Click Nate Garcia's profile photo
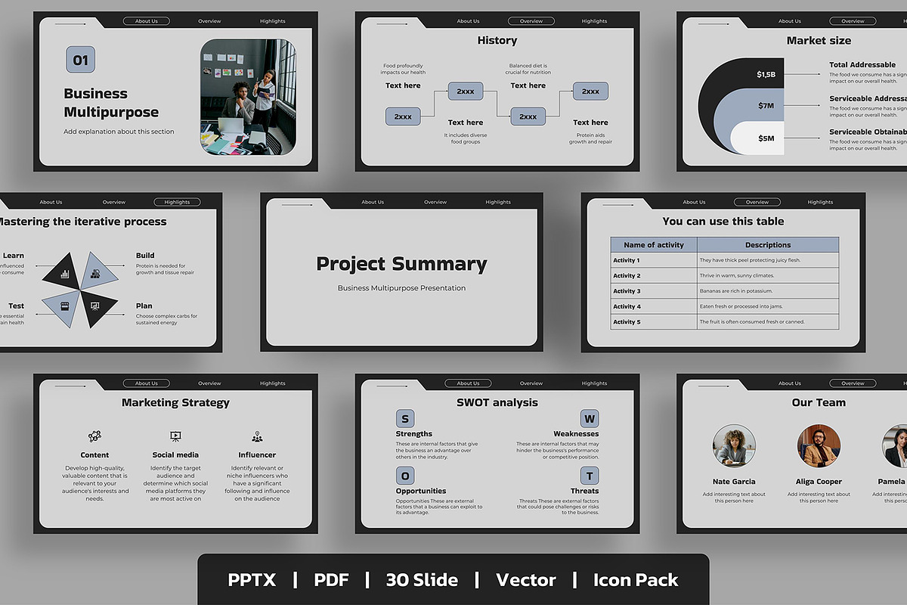Screen dimensions: 907x605 (734, 445)
